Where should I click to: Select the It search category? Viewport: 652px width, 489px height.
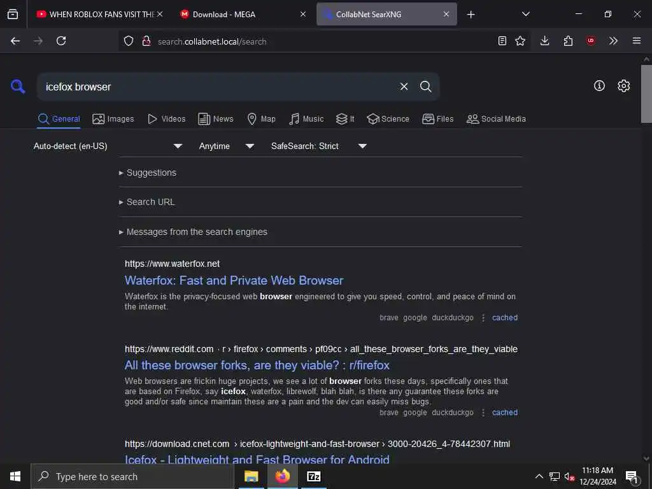pyautogui.click(x=345, y=119)
